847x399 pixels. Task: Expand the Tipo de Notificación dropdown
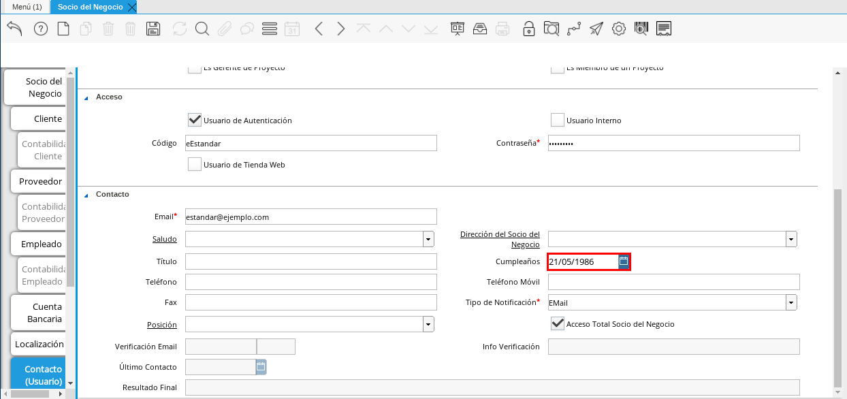click(791, 302)
